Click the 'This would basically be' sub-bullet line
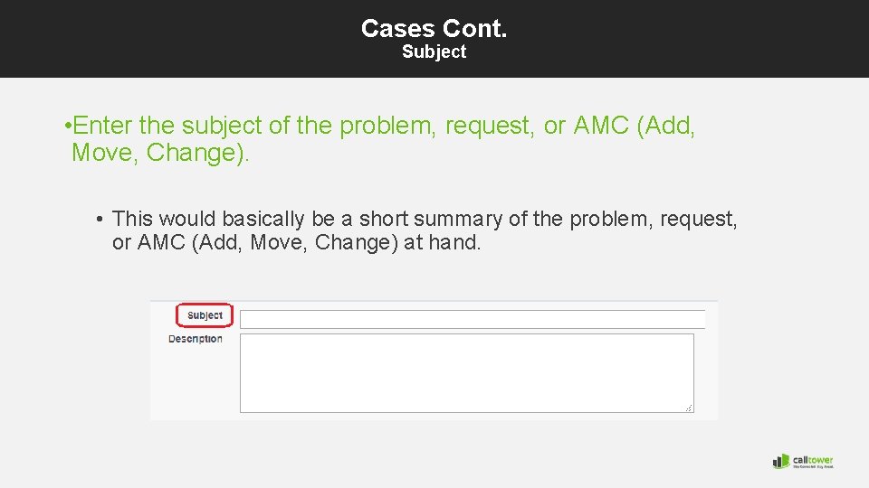Viewport: 869px width, 488px height. [x=425, y=219]
